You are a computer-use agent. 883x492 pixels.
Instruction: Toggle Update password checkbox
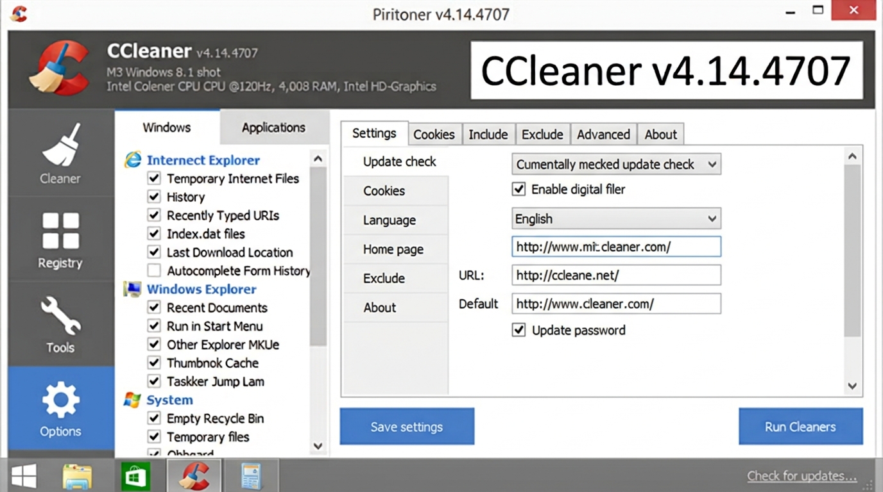[519, 330]
